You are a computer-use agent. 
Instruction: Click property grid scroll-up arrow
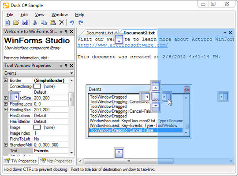(x=71, y=81)
